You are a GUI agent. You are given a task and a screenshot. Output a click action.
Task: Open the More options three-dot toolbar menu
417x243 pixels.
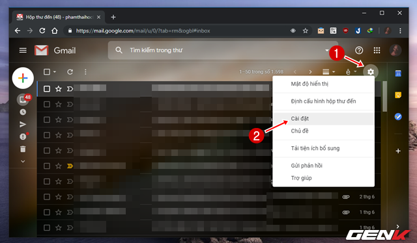(x=85, y=72)
